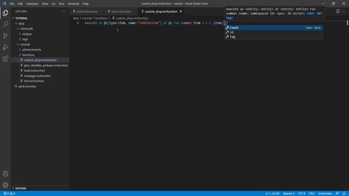Open the Run menu
Image resolution: width=349 pixels, height=196 pixels.
tap(62, 4)
